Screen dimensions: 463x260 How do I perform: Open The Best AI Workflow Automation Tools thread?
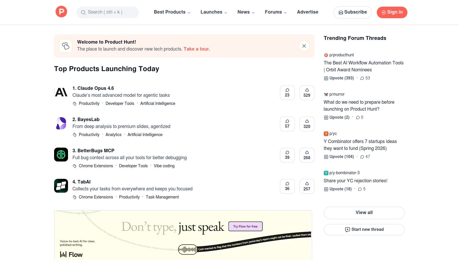(363, 66)
